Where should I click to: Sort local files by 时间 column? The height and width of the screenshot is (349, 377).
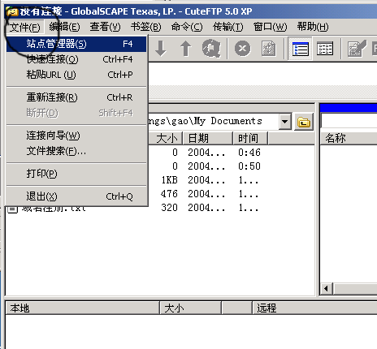(250, 138)
